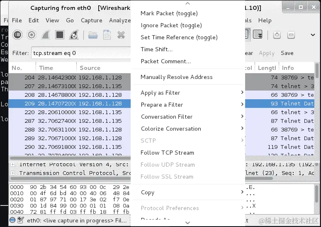Open capture options gear icon
The width and height of the screenshot is (321, 227).
point(32,35)
